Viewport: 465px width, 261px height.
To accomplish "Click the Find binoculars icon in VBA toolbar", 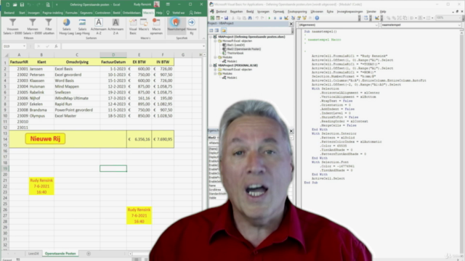I will coord(250,18).
